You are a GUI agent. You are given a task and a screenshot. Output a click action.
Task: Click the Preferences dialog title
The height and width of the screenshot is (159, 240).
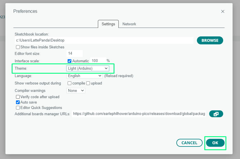tap(25, 11)
